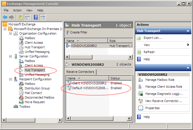Click the New Receive Connector icon
The width and height of the screenshot is (193, 130).
[140, 101]
